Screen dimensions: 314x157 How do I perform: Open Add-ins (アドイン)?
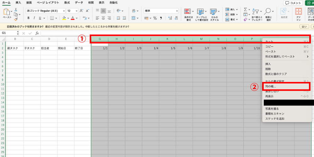tap(298, 14)
